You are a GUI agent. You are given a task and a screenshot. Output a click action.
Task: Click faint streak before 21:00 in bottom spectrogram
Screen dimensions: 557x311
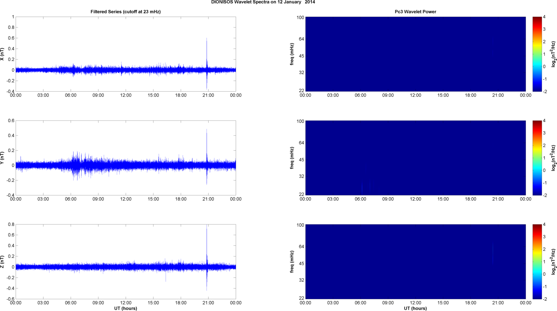(493, 253)
